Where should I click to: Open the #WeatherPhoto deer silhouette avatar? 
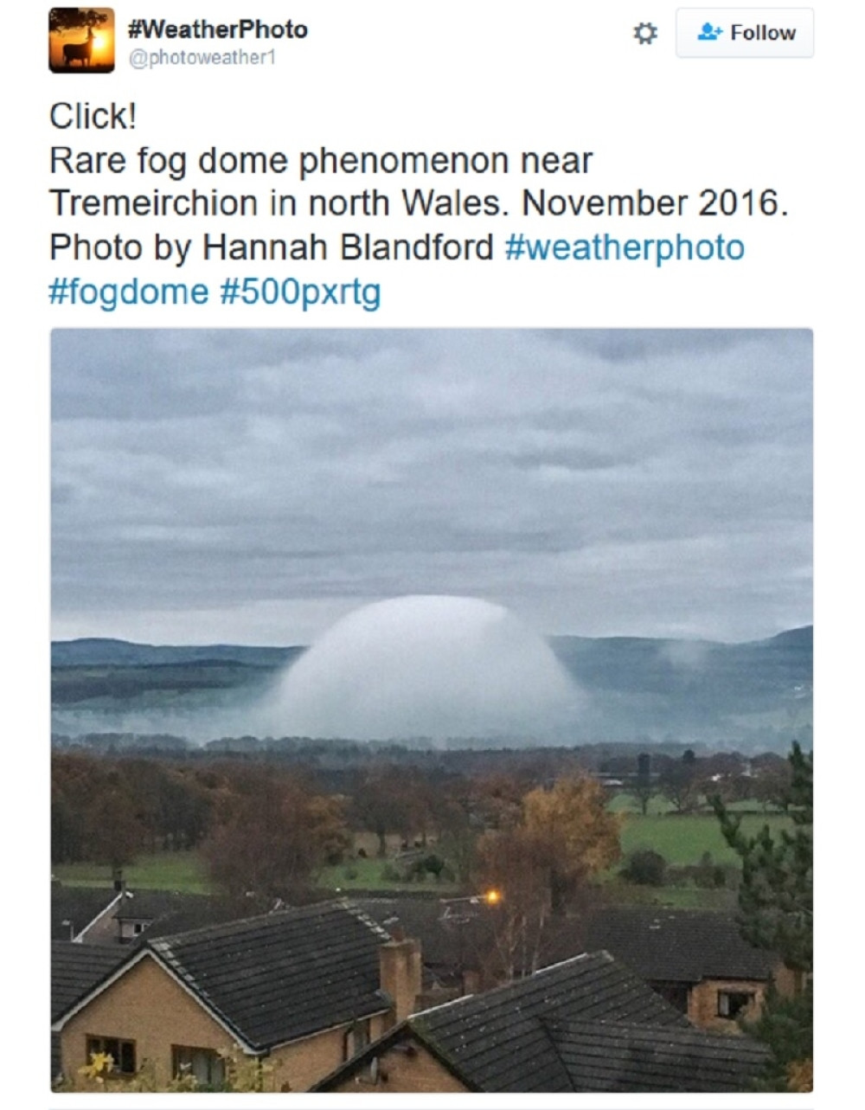[82, 40]
